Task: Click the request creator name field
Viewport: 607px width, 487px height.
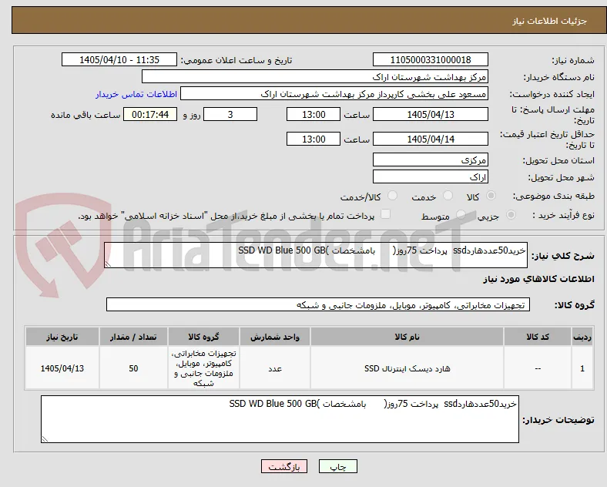Action: (x=334, y=94)
